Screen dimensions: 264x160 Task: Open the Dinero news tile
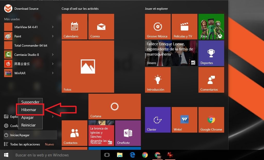(x=171, y=53)
